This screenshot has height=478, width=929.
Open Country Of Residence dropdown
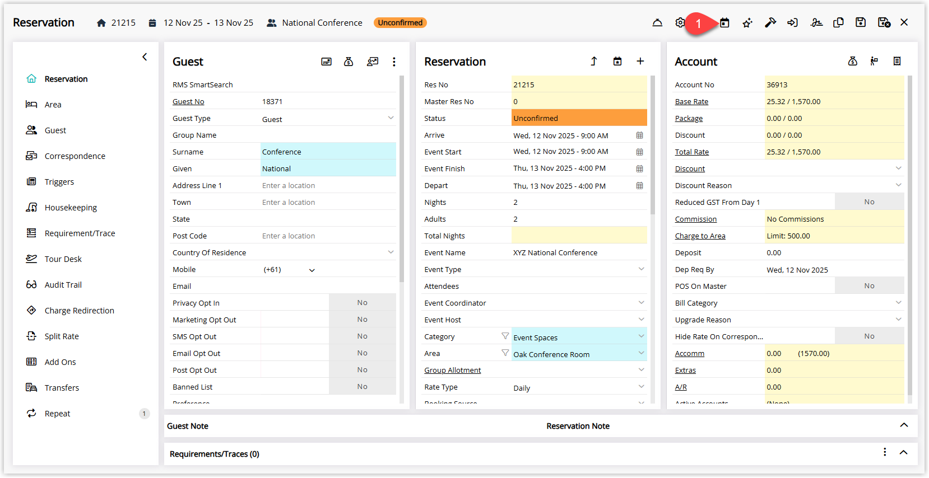point(391,252)
